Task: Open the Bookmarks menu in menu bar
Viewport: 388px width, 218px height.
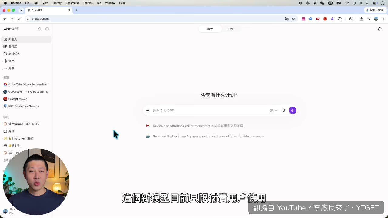Action: (72, 3)
